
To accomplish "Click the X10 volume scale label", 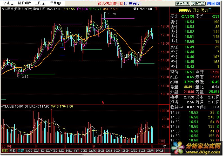I will tap(161, 141).
